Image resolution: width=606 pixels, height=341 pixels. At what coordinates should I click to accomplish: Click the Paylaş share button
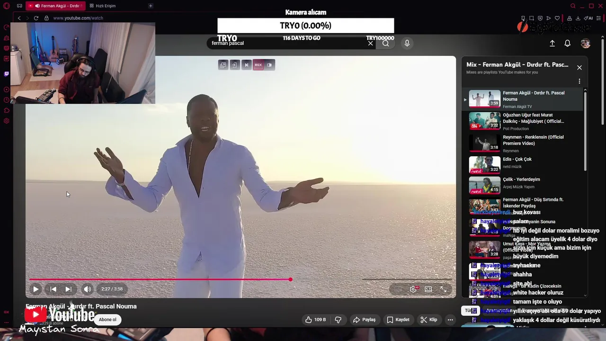click(365, 320)
